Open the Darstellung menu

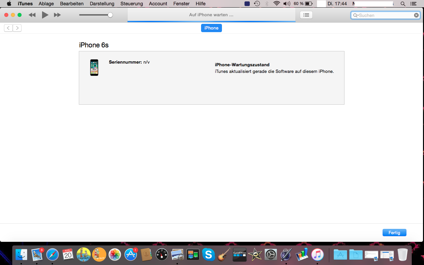coord(102,4)
